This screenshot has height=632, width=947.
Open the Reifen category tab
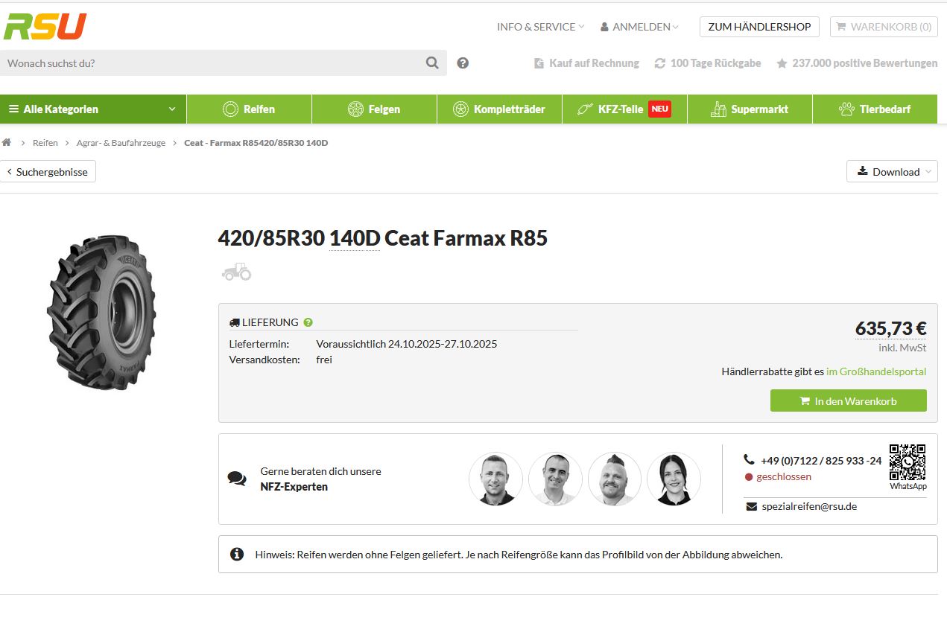pyautogui.click(x=249, y=109)
